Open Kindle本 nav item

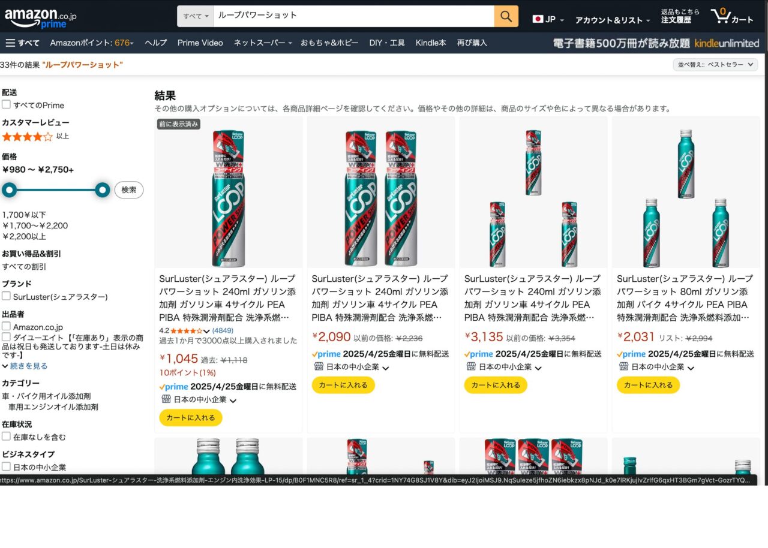(x=431, y=43)
